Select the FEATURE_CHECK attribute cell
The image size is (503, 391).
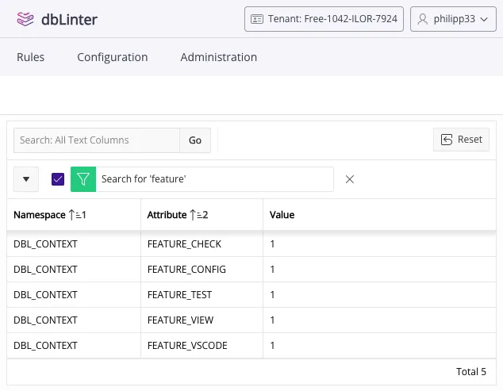[x=184, y=244]
